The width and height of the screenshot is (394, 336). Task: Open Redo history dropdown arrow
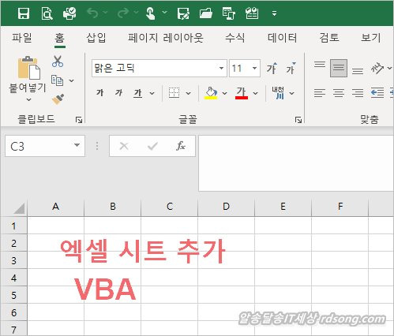point(136,13)
